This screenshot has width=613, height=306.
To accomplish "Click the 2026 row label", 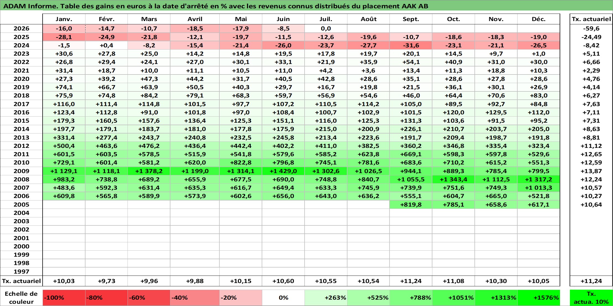I will pos(21,29).
